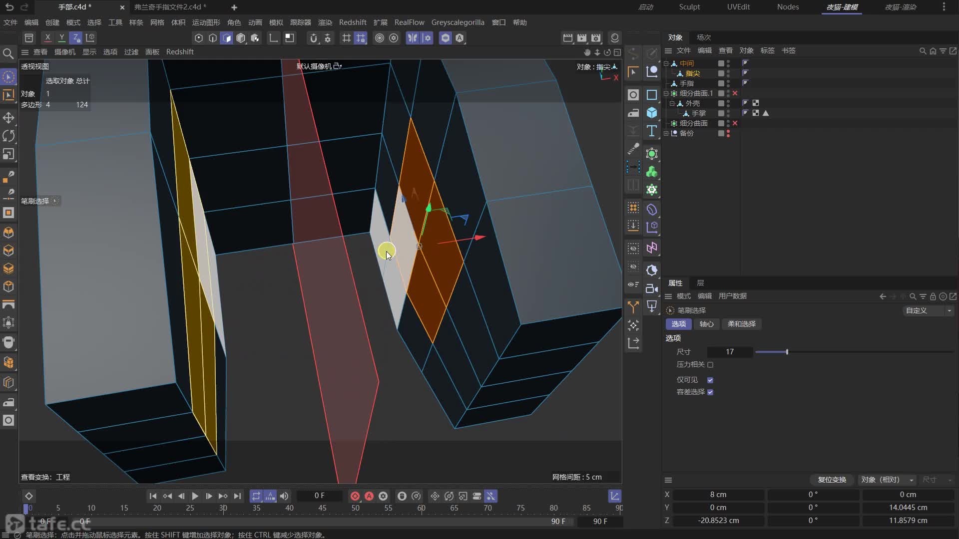The width and height of the screenshot is (959, 539).
Task: Click the Redo arrow
Action: [24, 7]
